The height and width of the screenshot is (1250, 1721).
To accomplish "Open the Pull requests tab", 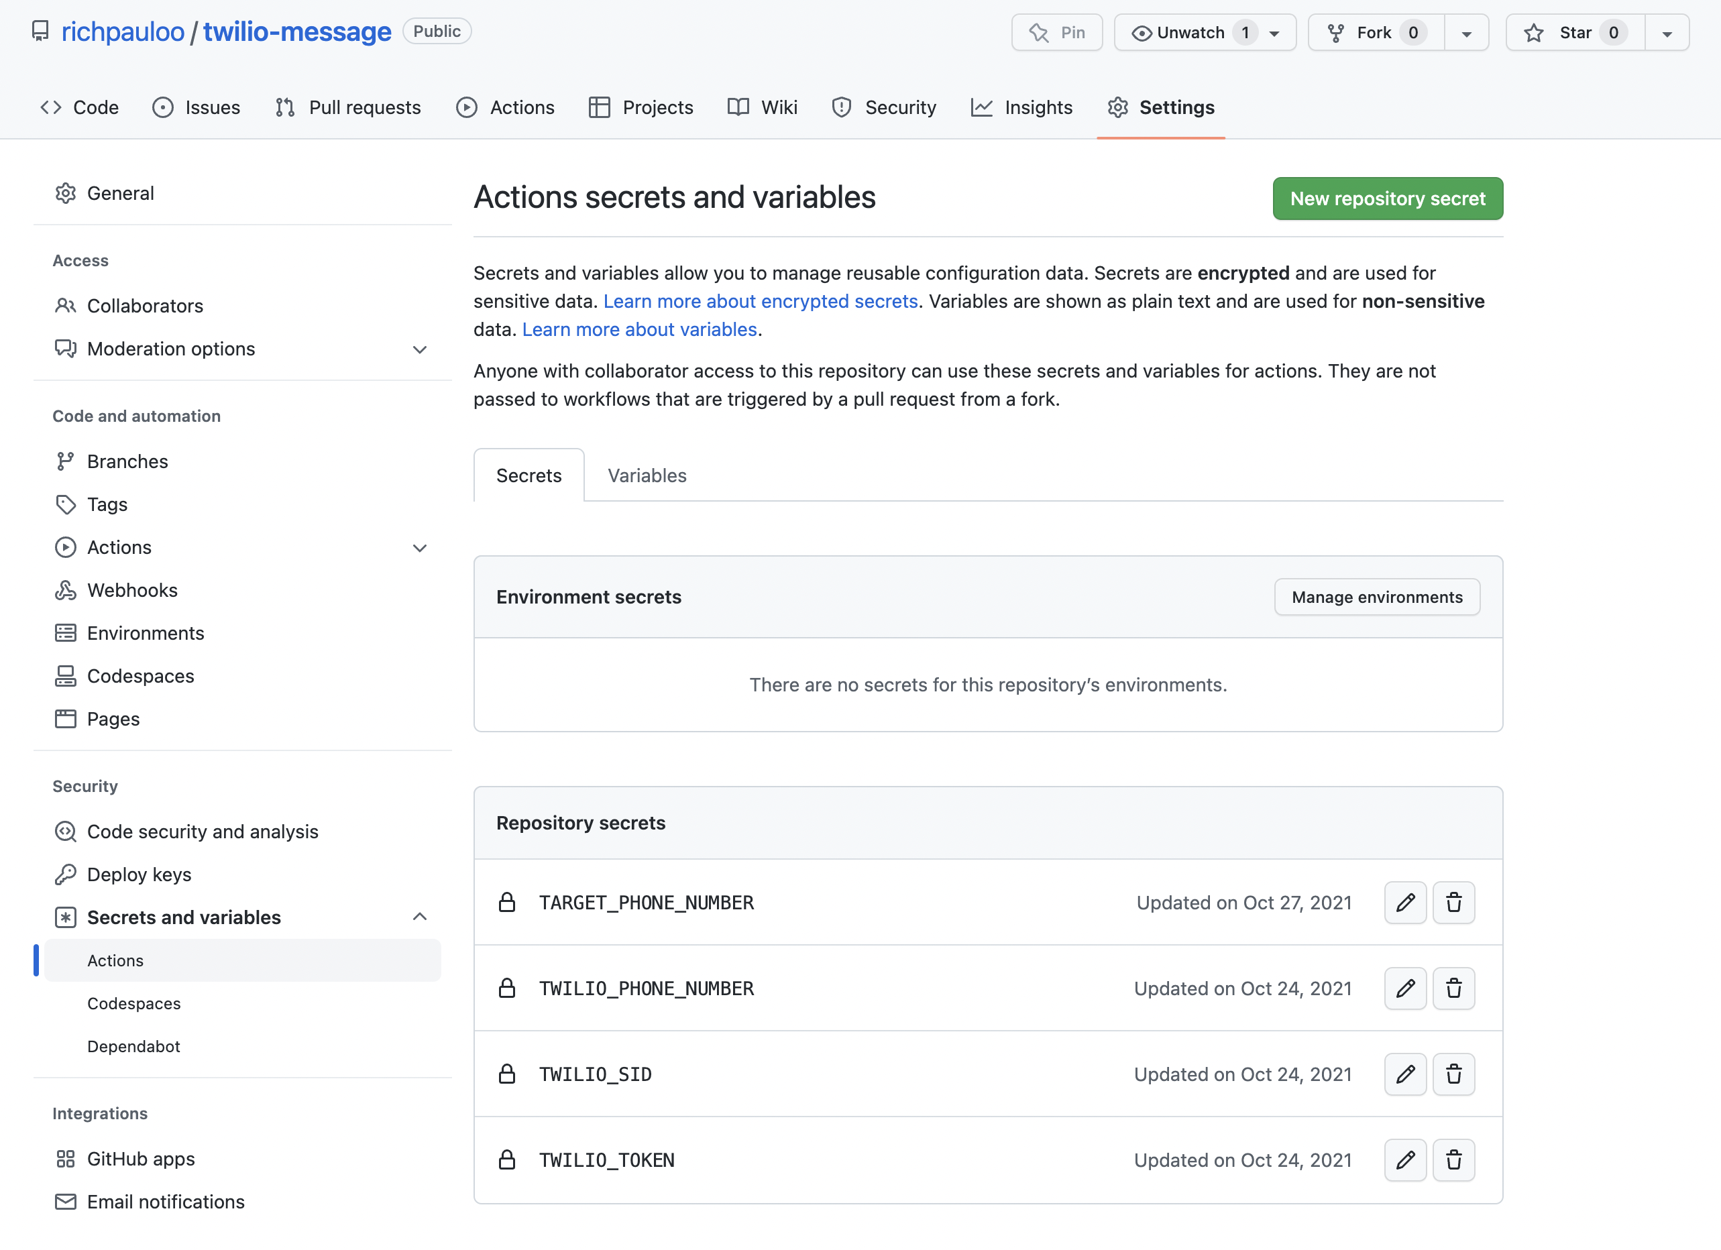I will pyautogui.click(x=348, y=107).
